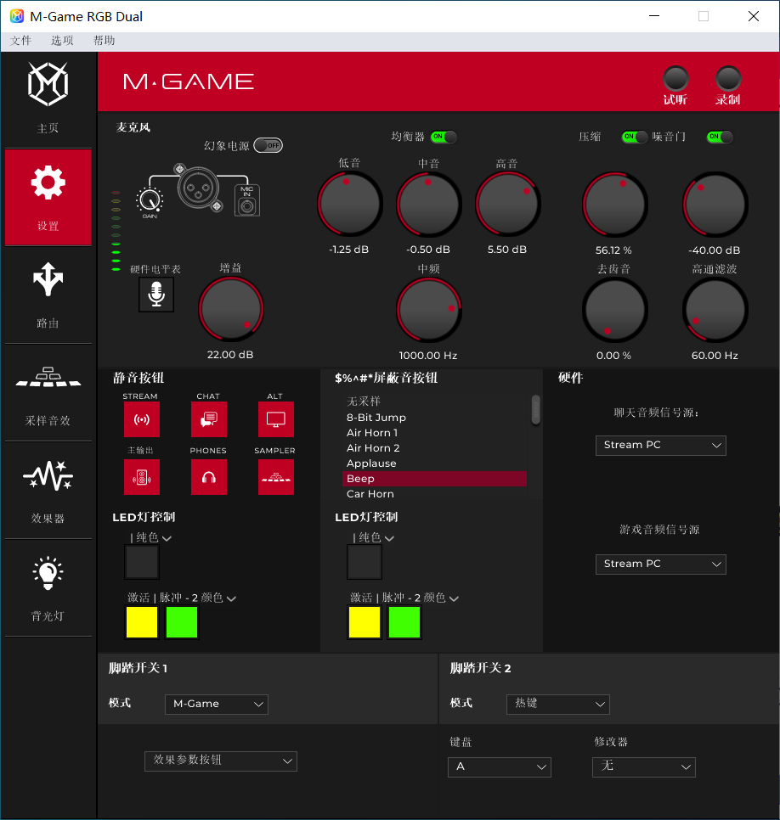Click the 高通滤波 high-pass filter knob

click(x=715, y=310)
